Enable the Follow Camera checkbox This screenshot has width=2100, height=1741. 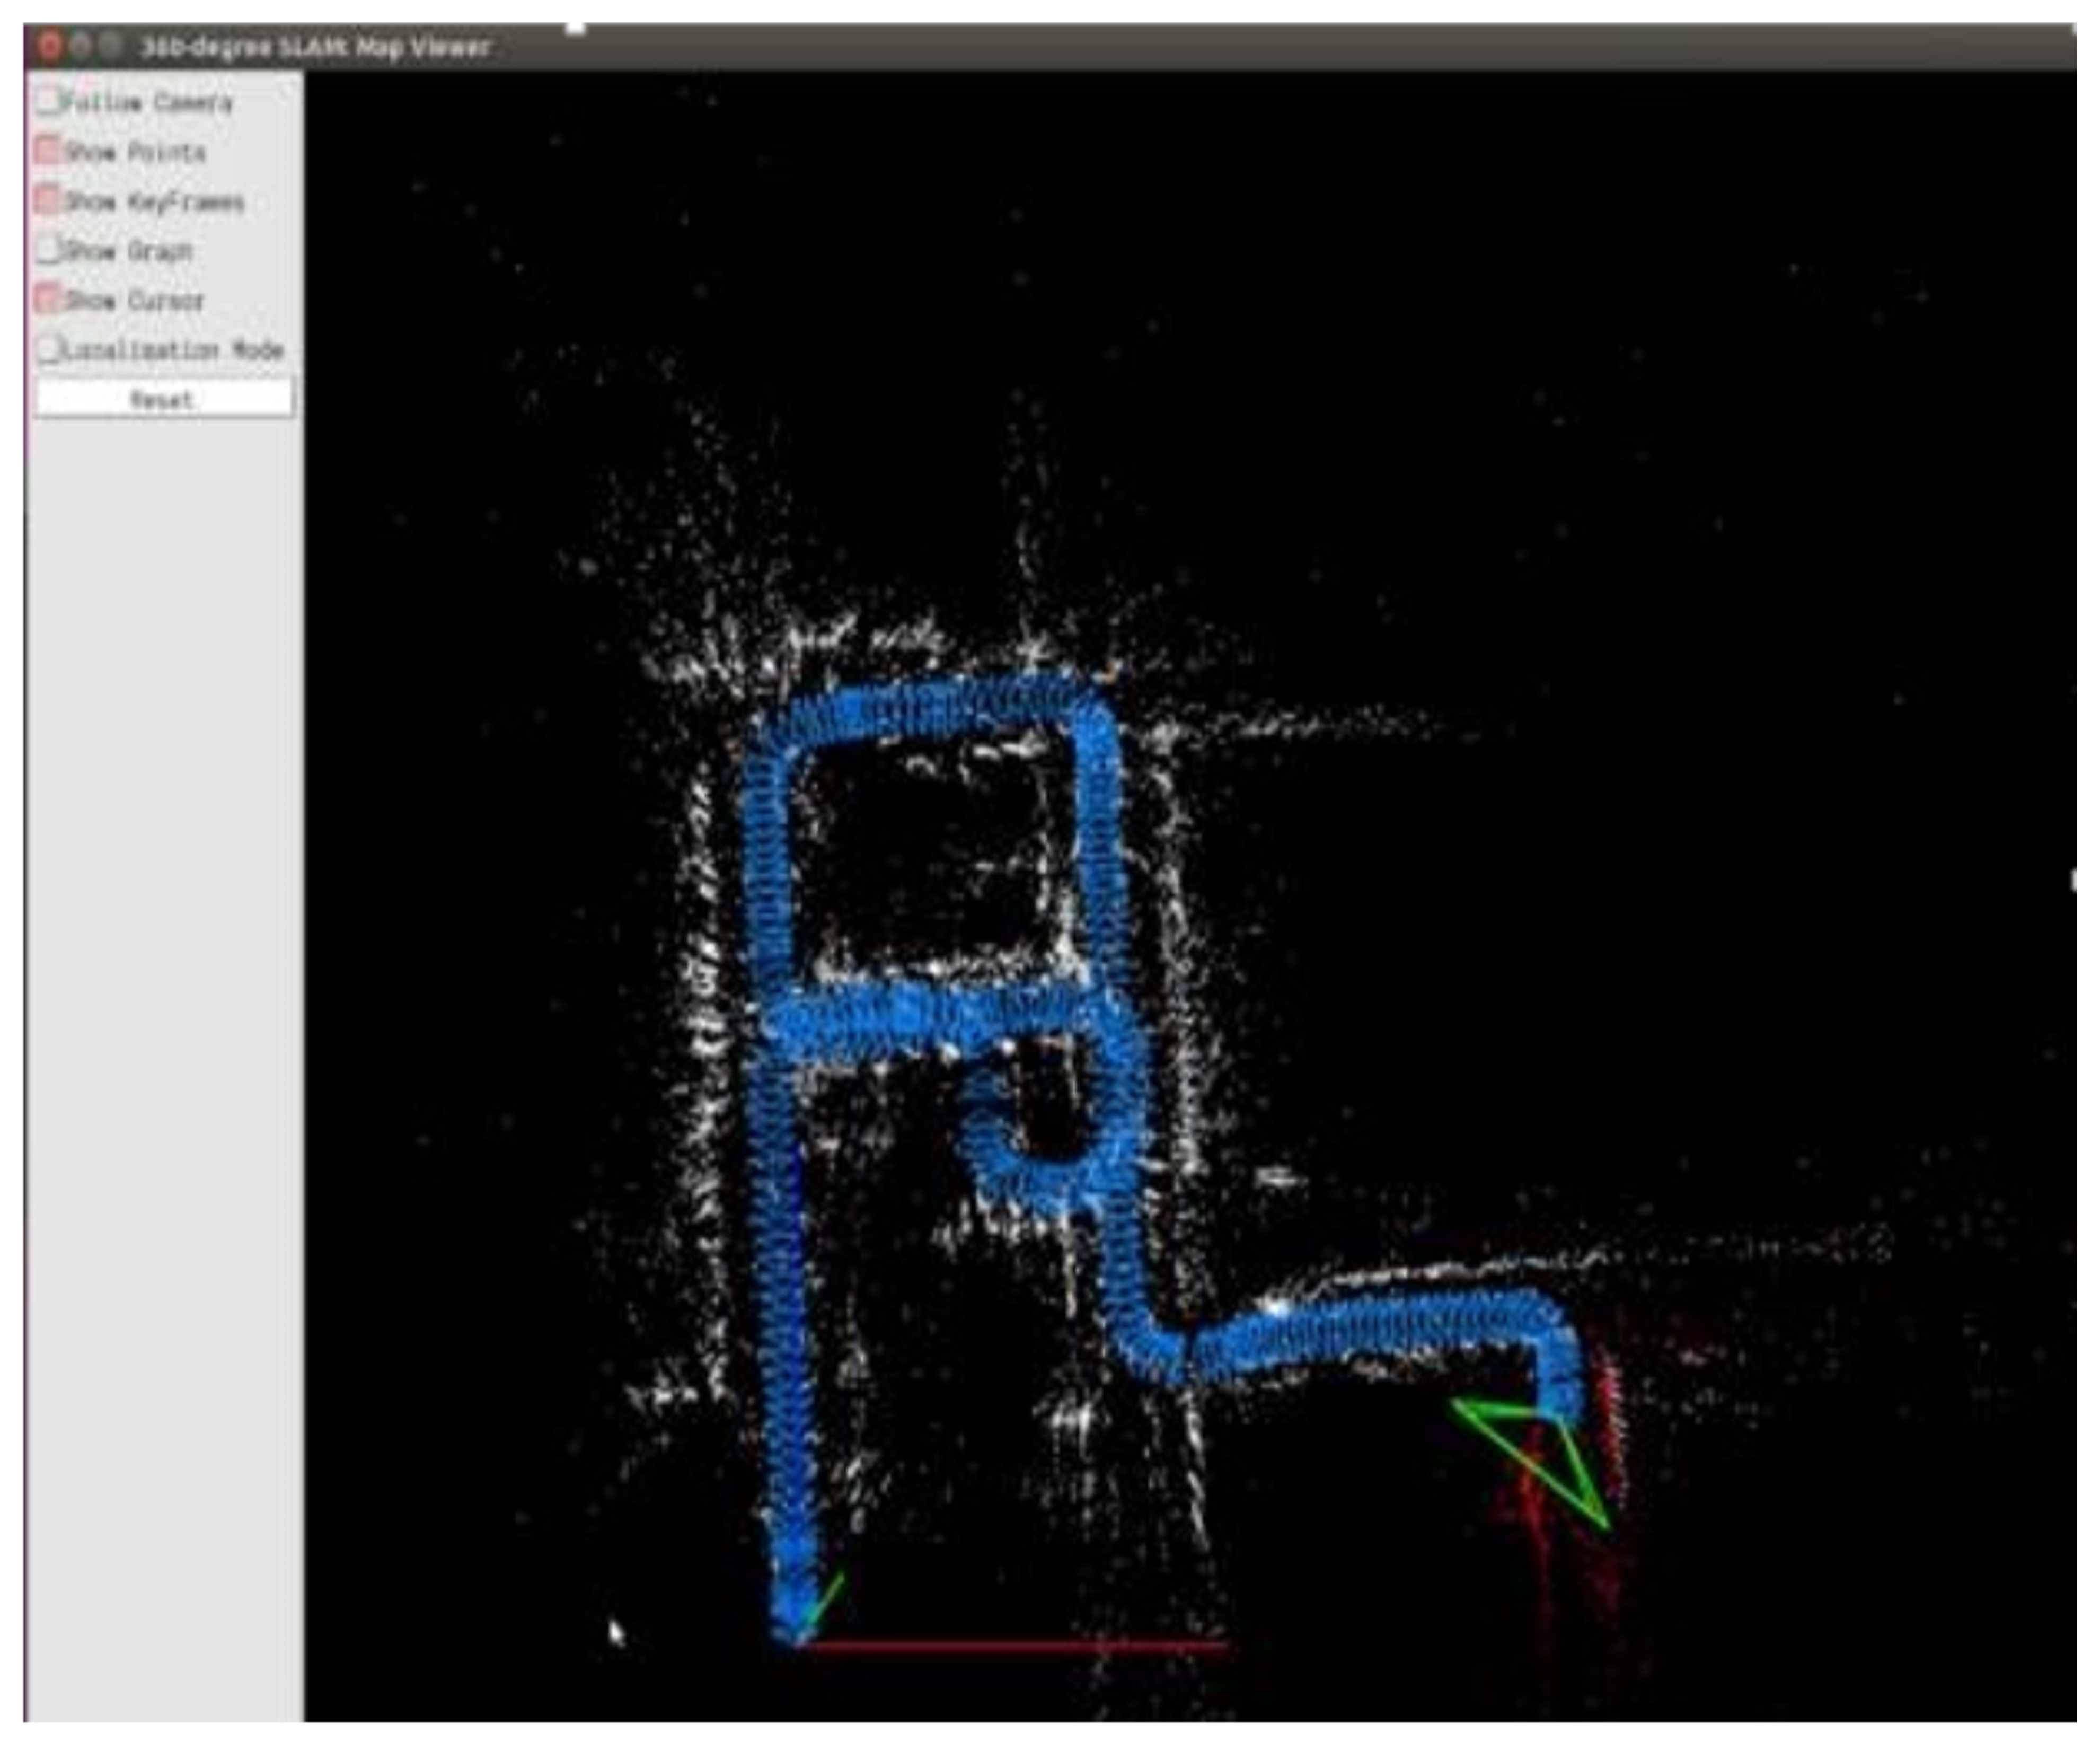coord(47,100)
